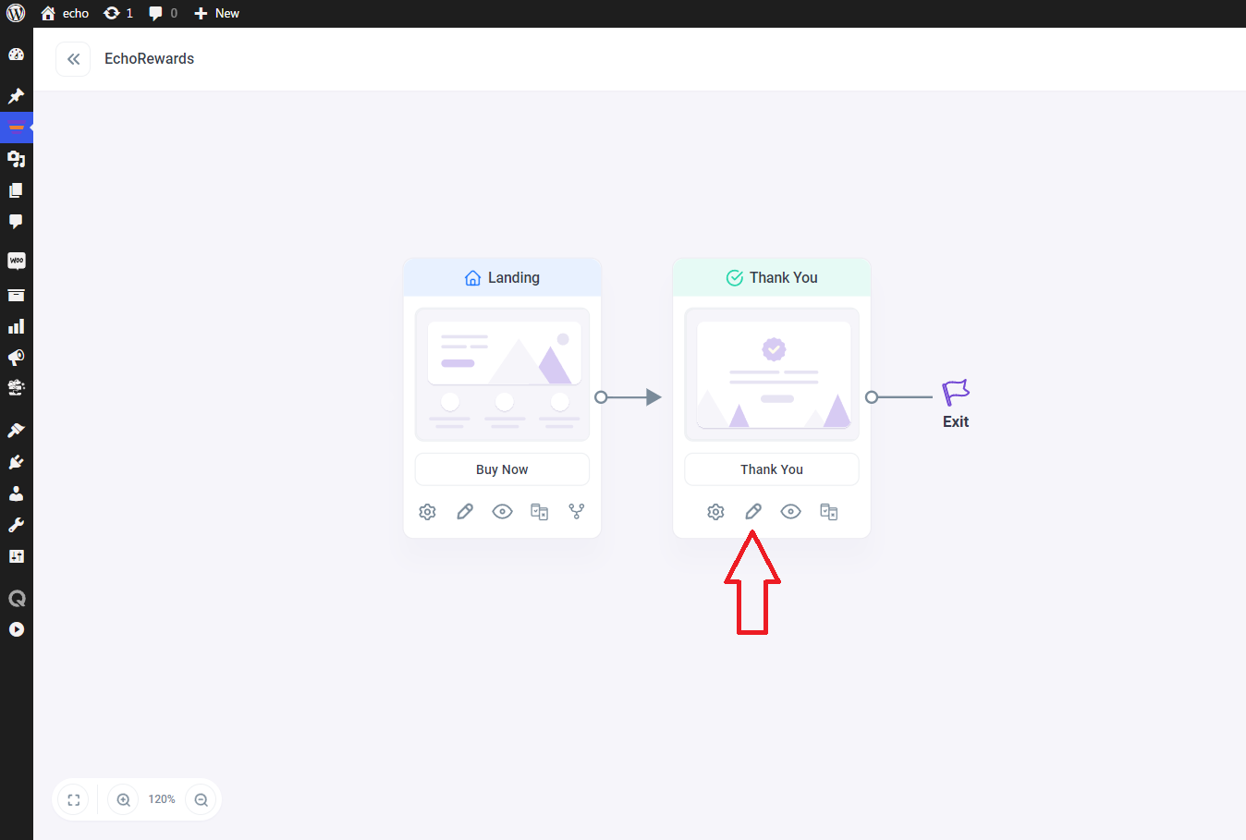Click the Buy Now button
The height and width of the screenshot is (840, 1246).
pyautogui.click(x=502, y=469)
